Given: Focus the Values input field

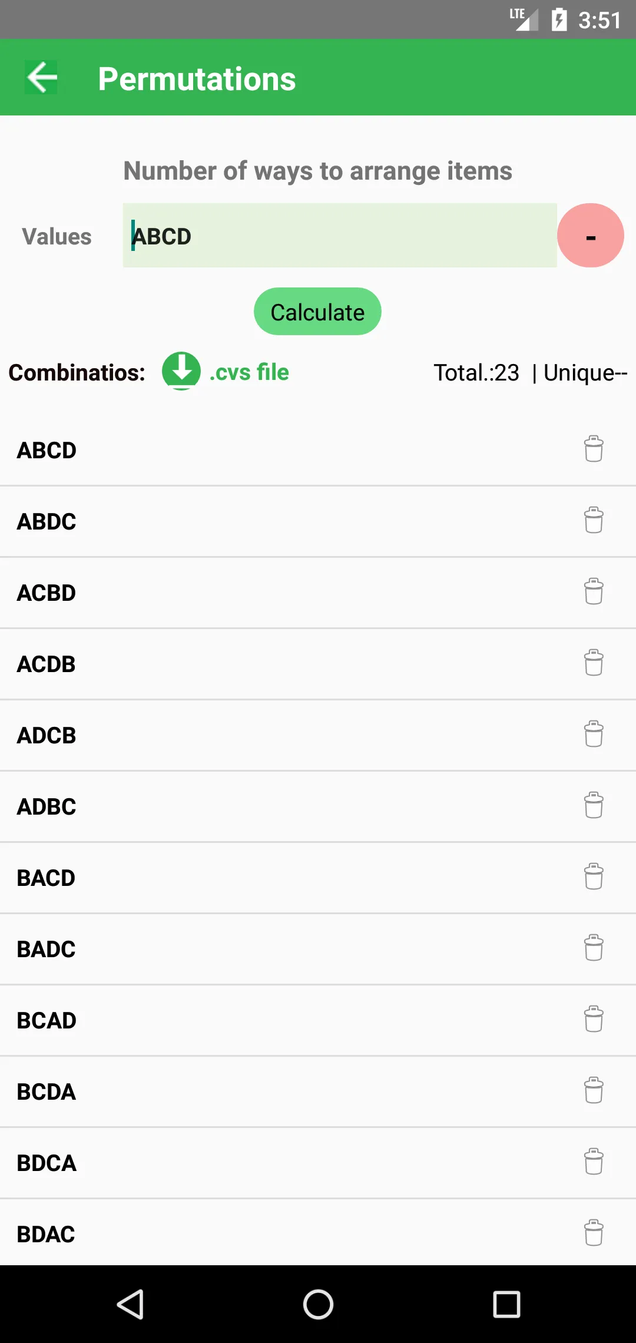Looking at the screenshot, I should pos(340,236).
